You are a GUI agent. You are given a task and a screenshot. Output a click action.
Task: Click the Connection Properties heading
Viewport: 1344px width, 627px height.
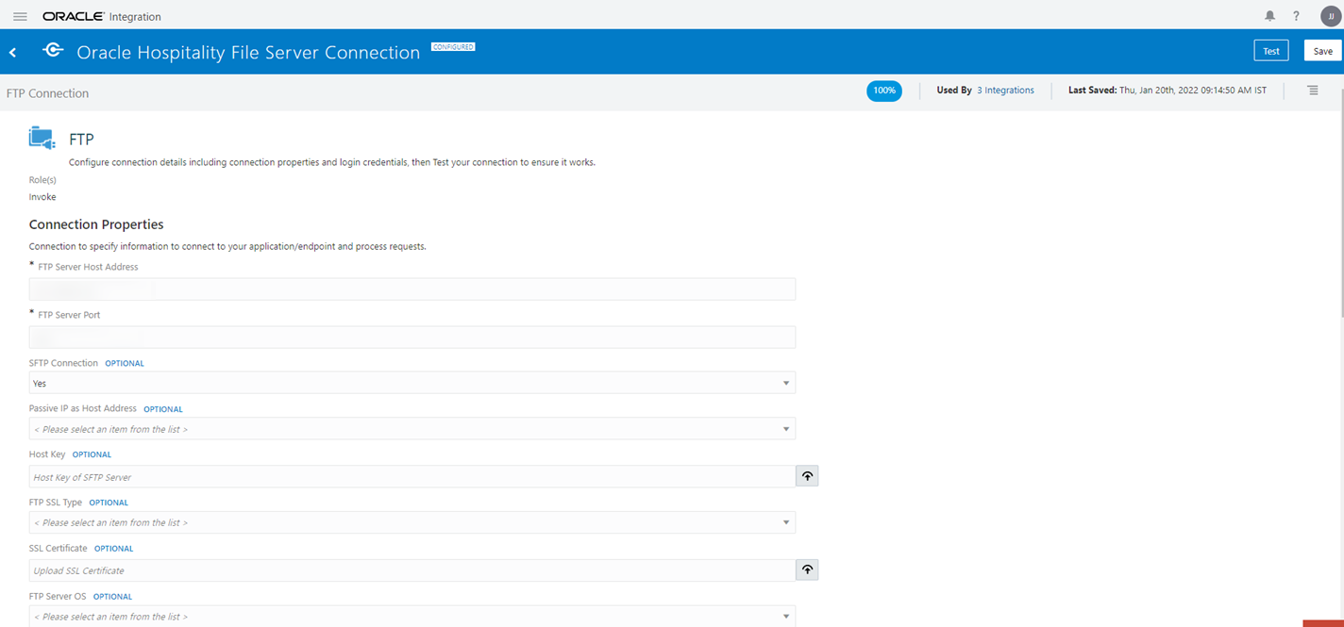96,224
